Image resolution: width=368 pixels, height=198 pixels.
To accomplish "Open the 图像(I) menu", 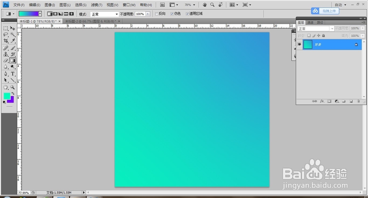I will 50,5.
